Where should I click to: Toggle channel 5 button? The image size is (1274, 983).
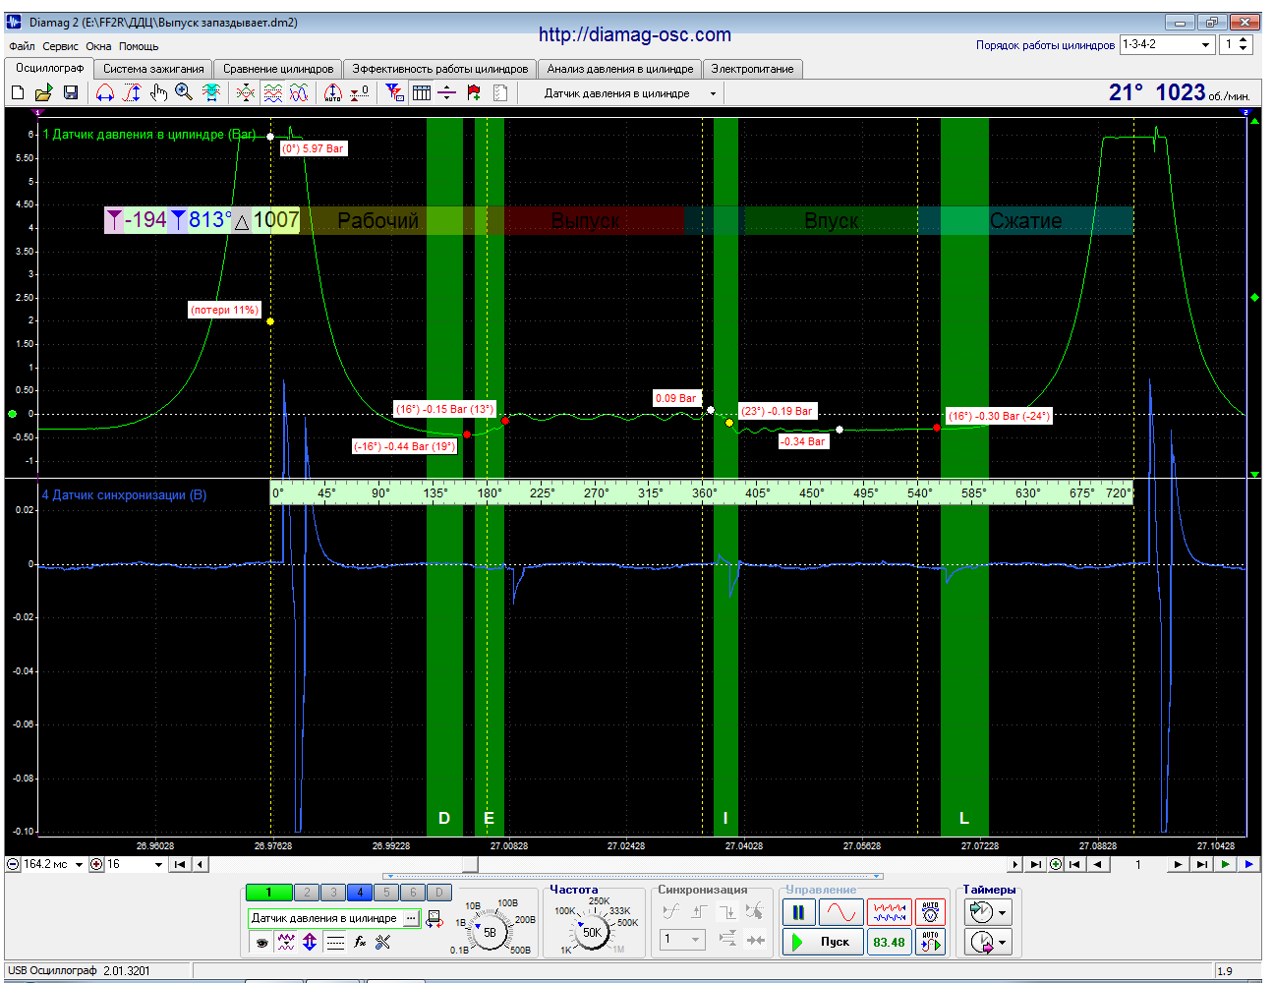386,893
